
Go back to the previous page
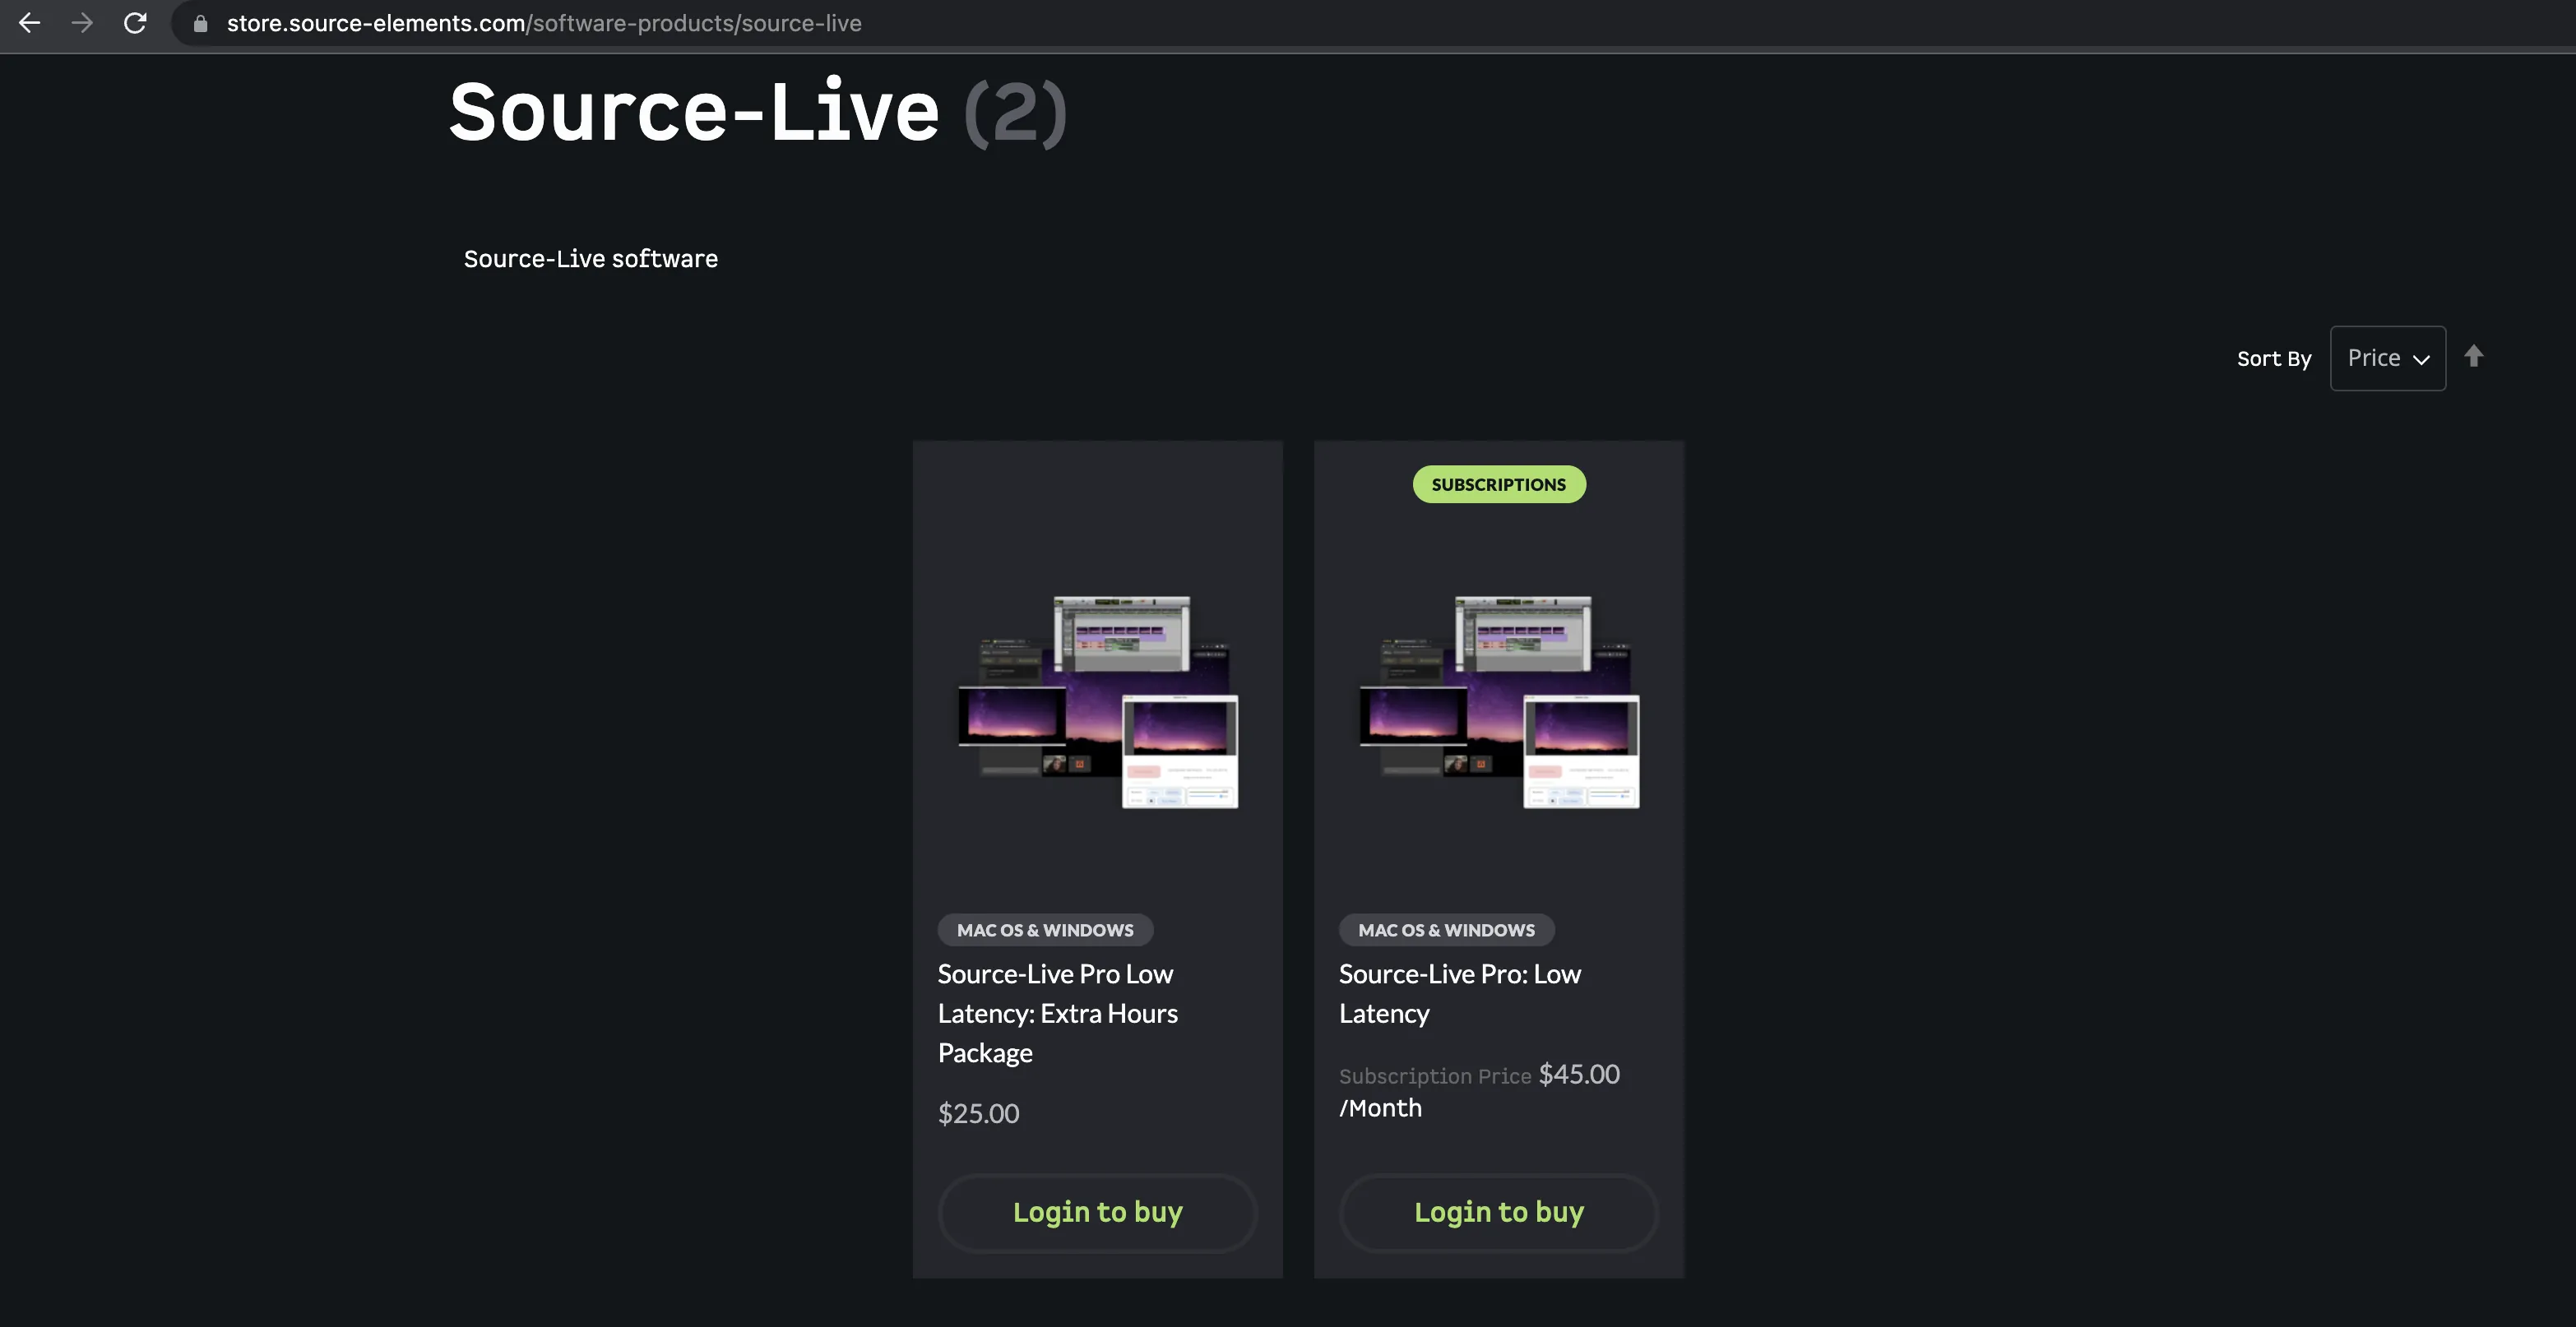pyautogui.click(x=30, y=23)
